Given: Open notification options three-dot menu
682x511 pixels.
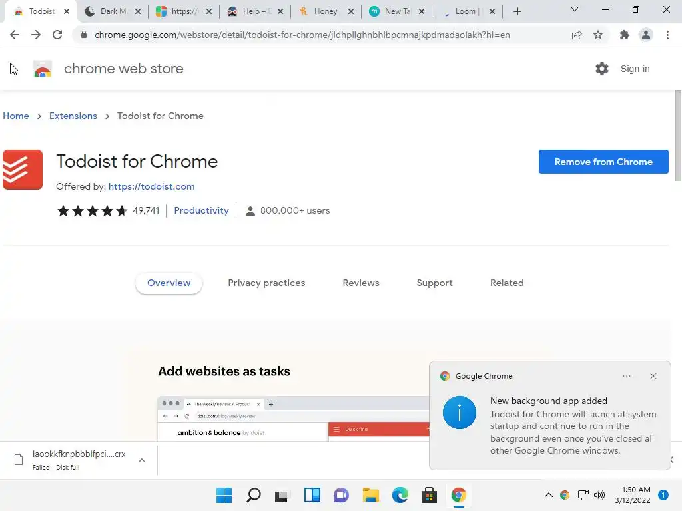Looking at the screenshot, I should (x=627, y=376).
